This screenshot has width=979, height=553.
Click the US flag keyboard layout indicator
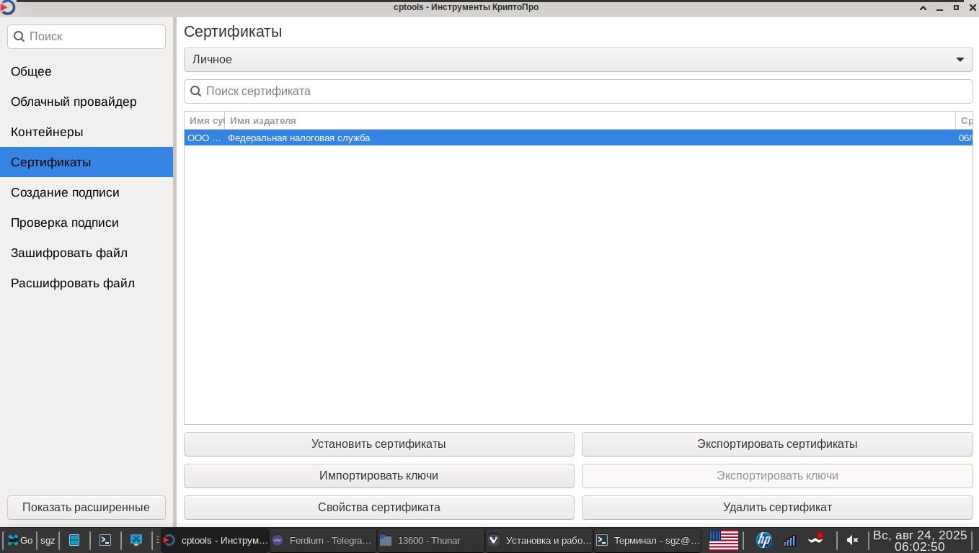724,540
